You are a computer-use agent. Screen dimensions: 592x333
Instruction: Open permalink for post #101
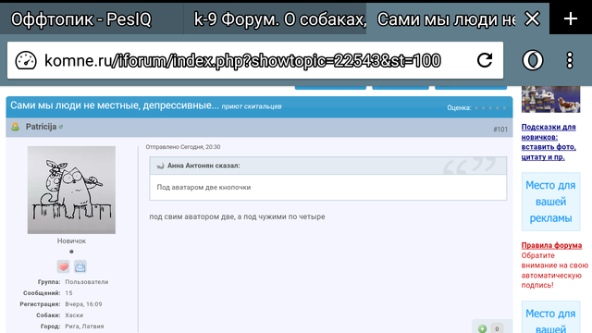pos(500,129)
